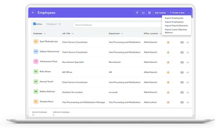The width and height of the screenshot is (220, 131).
Task: Open Shaukat Rana details arrow
Action: click(x=187, y=103)
